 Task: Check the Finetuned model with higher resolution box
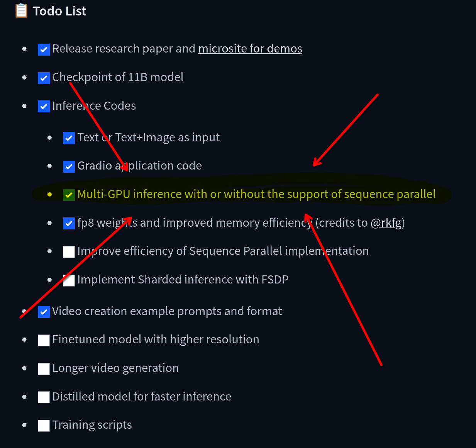(x=44, y=340)
